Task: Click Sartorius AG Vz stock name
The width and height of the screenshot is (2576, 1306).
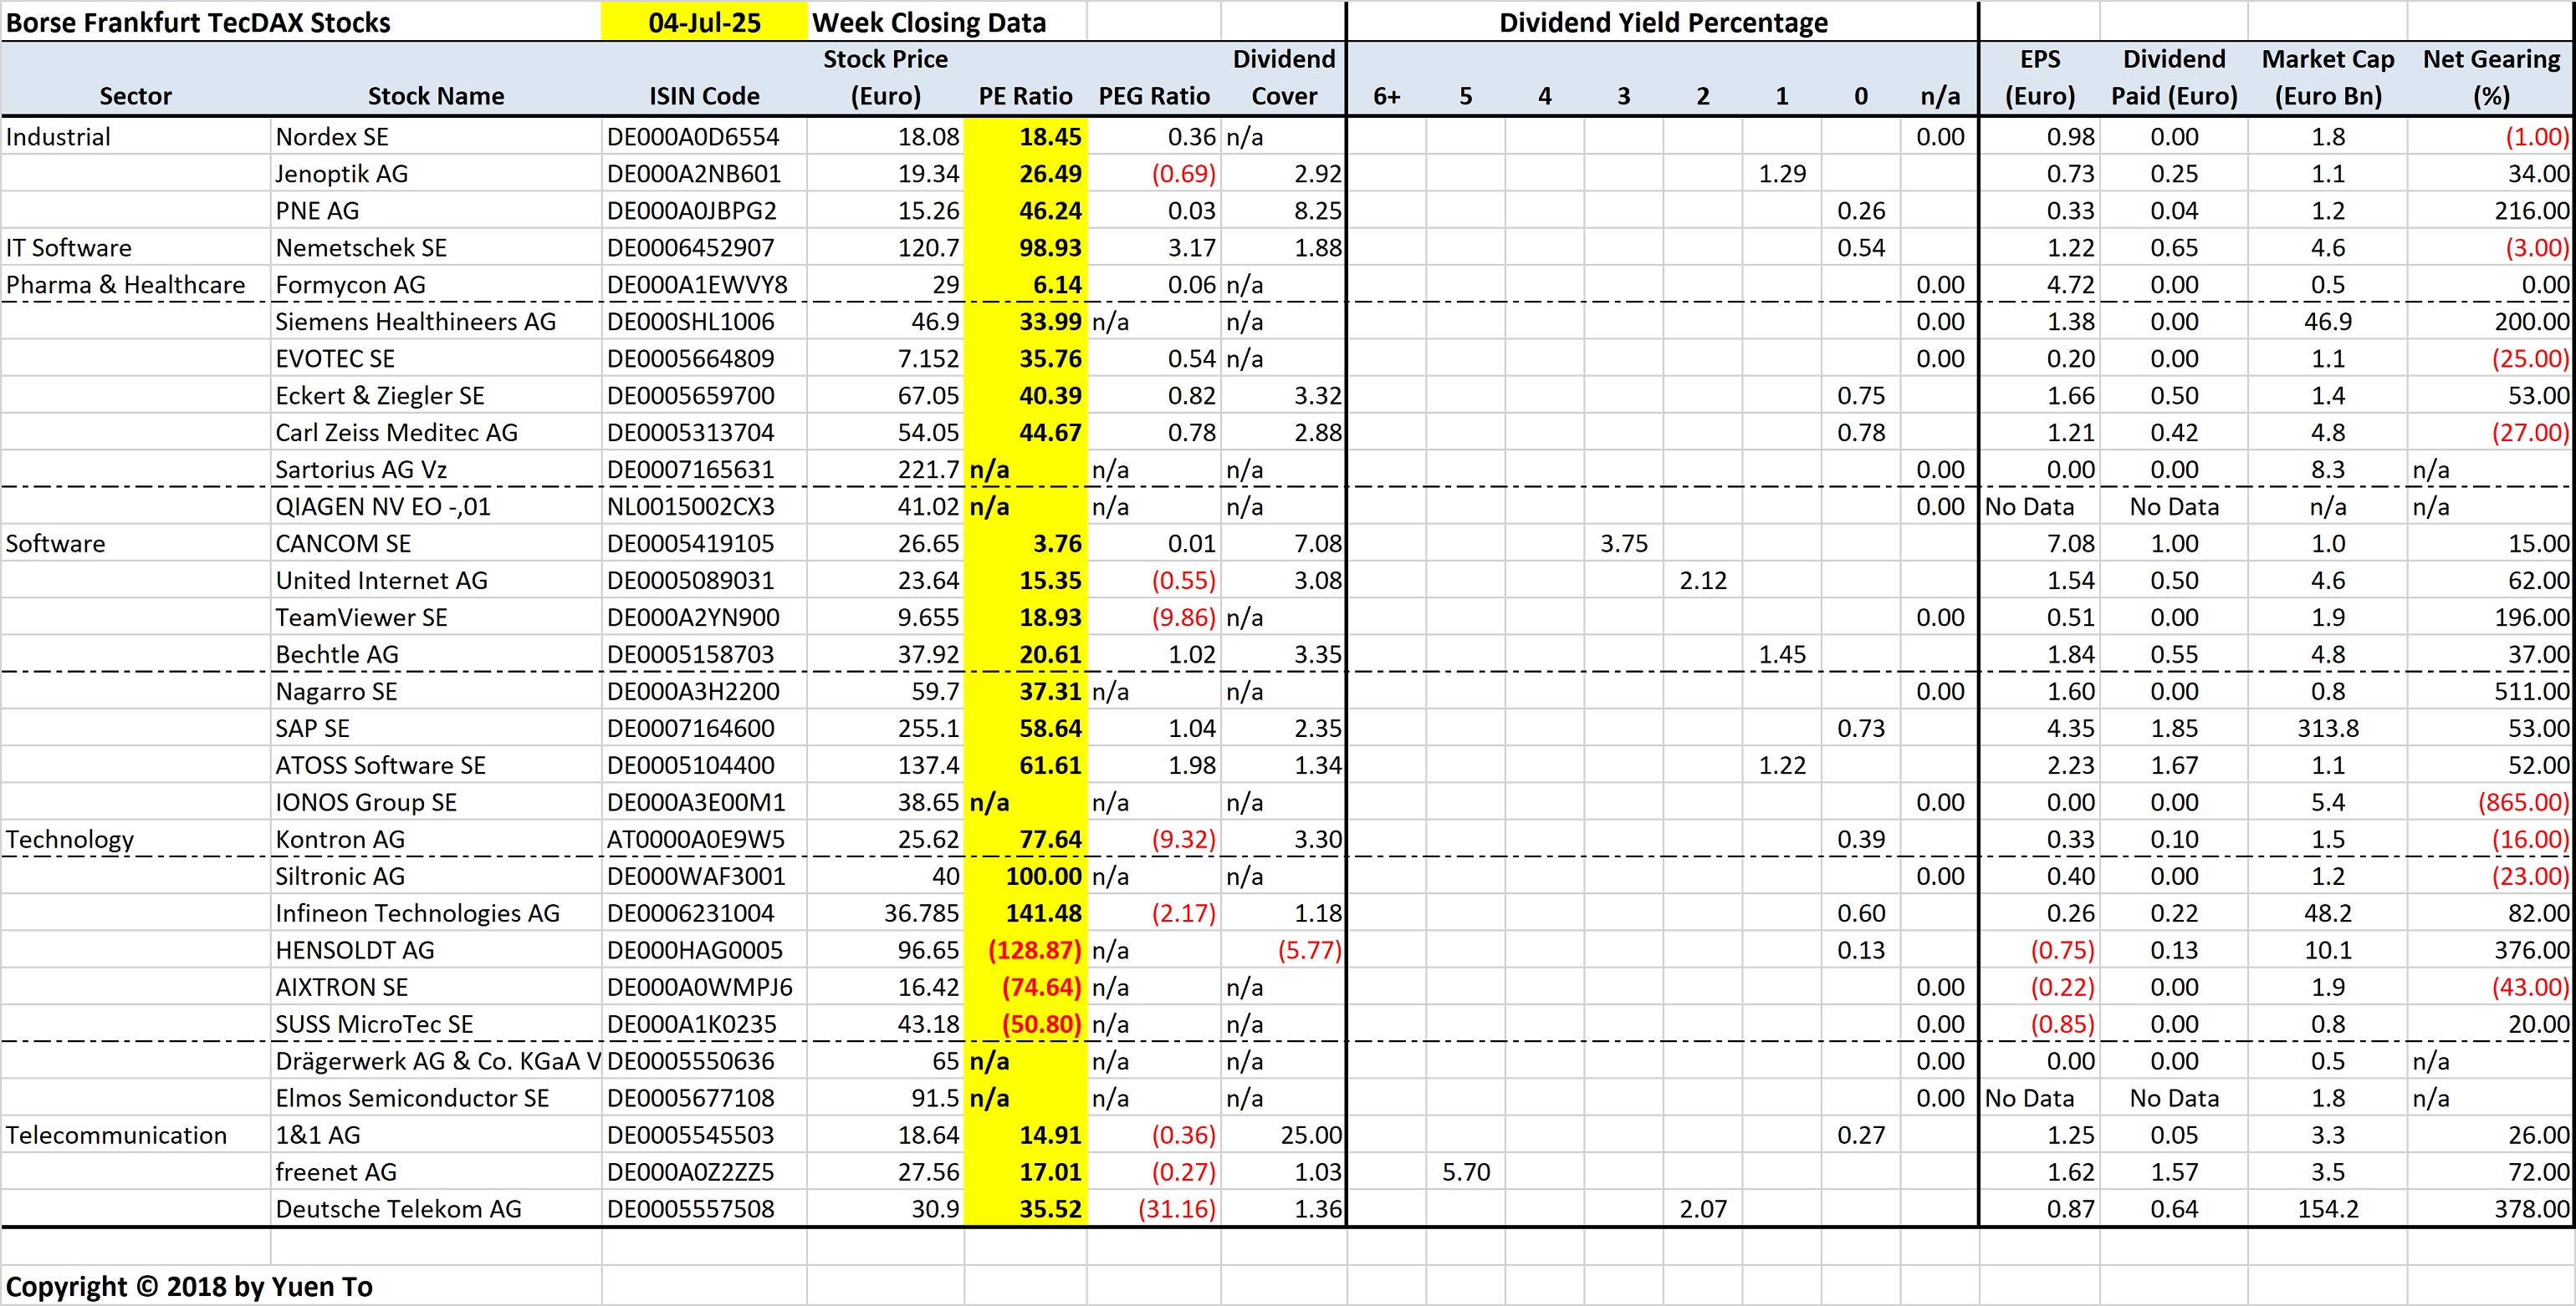Action: pos(435,470)
